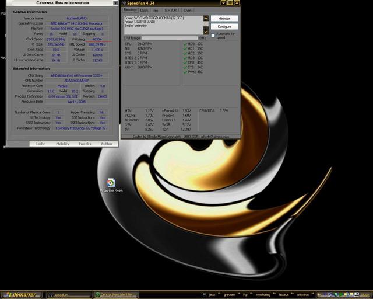Image resolution: width=373 pixels, height=299 pixels.
Task: Click the monitoring toolbar label on taskbar
Action: coord(263,295)
